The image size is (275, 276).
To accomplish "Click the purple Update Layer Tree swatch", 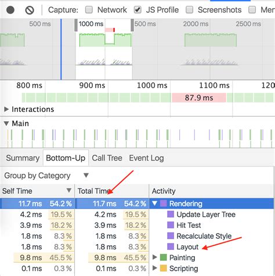I will coord(171,214).
